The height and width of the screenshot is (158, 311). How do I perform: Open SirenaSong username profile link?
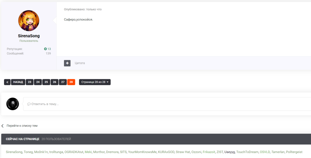point(29,36)
